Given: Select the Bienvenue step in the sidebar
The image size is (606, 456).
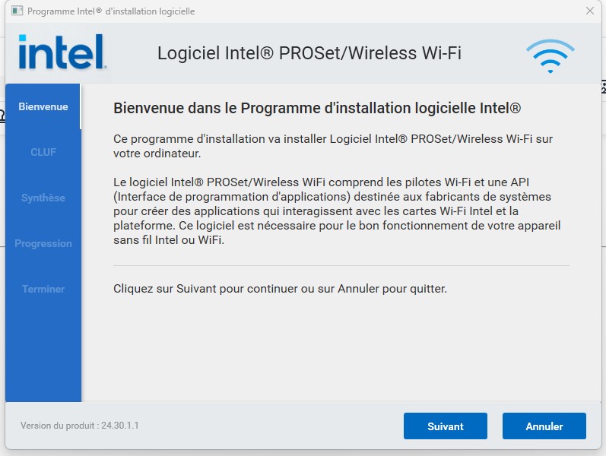Looking at the screenshot, I should (43, 107).
